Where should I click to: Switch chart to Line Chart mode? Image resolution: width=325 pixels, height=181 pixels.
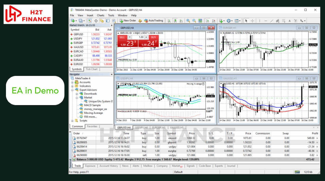pyautogui.click(x=181, y=21)
